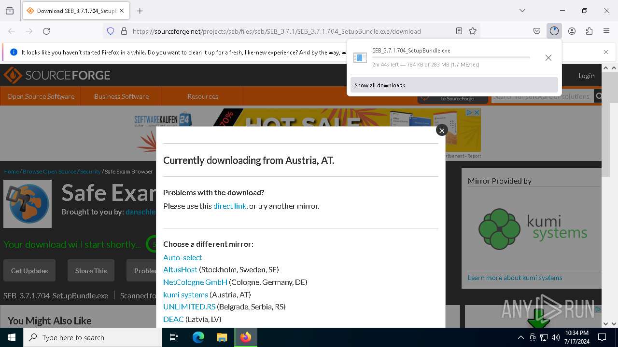Click the volume speaker icon
This screenshot has height=347, width=618.
pos(556,337)
